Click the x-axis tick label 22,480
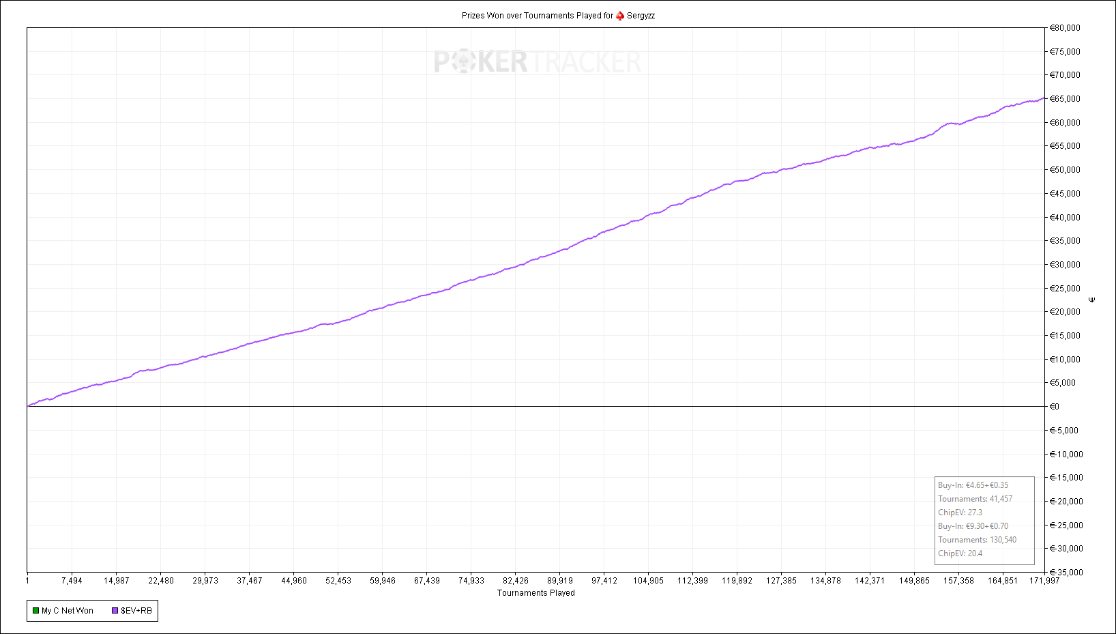1116x634 pixels. [161, 581]
